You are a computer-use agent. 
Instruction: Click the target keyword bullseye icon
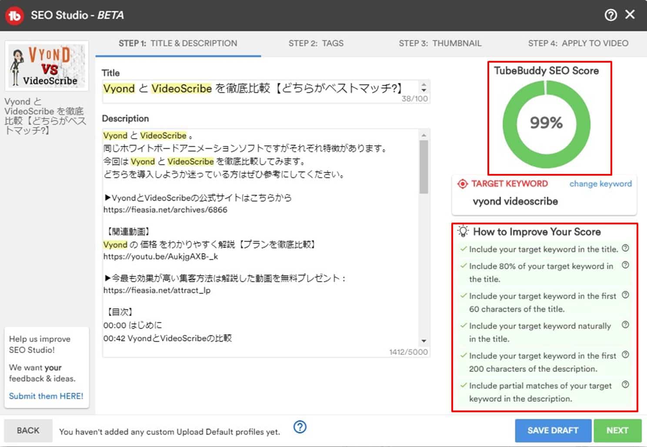coord(463,184)
